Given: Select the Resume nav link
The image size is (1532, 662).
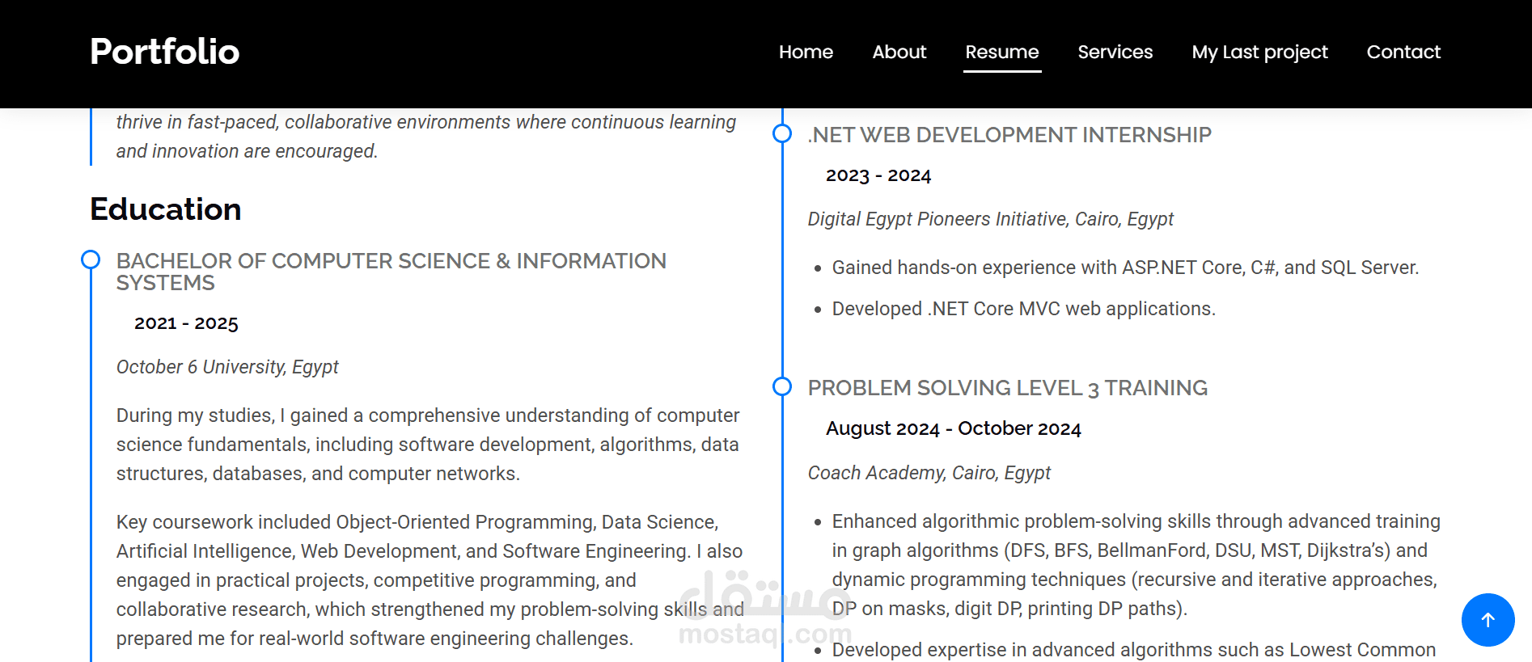Looking at the screenshot, I should pyautogui.click(x=1001, y=52).
